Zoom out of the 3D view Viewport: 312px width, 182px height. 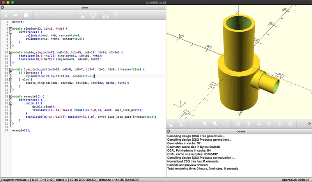click(x=215, y=124)
